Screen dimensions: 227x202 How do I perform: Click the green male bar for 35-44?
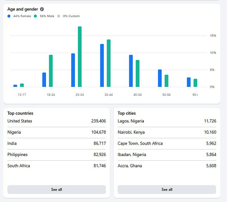(x=109, y=63)
